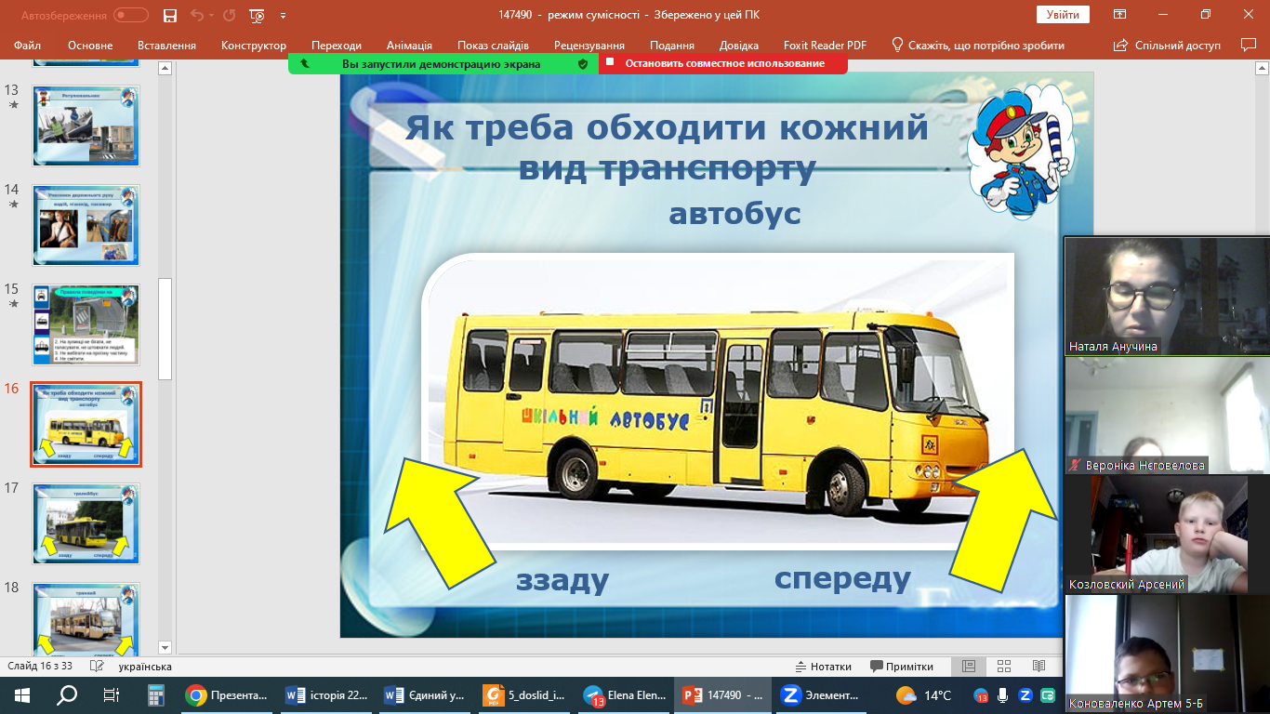Select Наталя Анучина video tile

point(1167,296)
